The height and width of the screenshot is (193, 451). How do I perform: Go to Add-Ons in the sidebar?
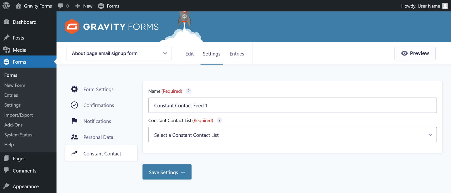click(13, 125)
